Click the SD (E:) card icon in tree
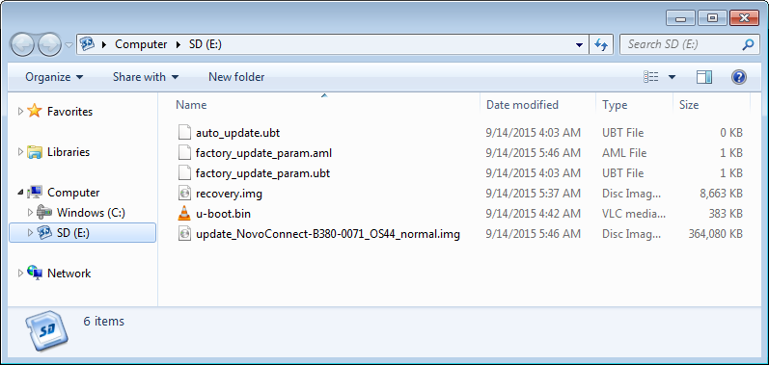The image size is (769, 365). 44,233
